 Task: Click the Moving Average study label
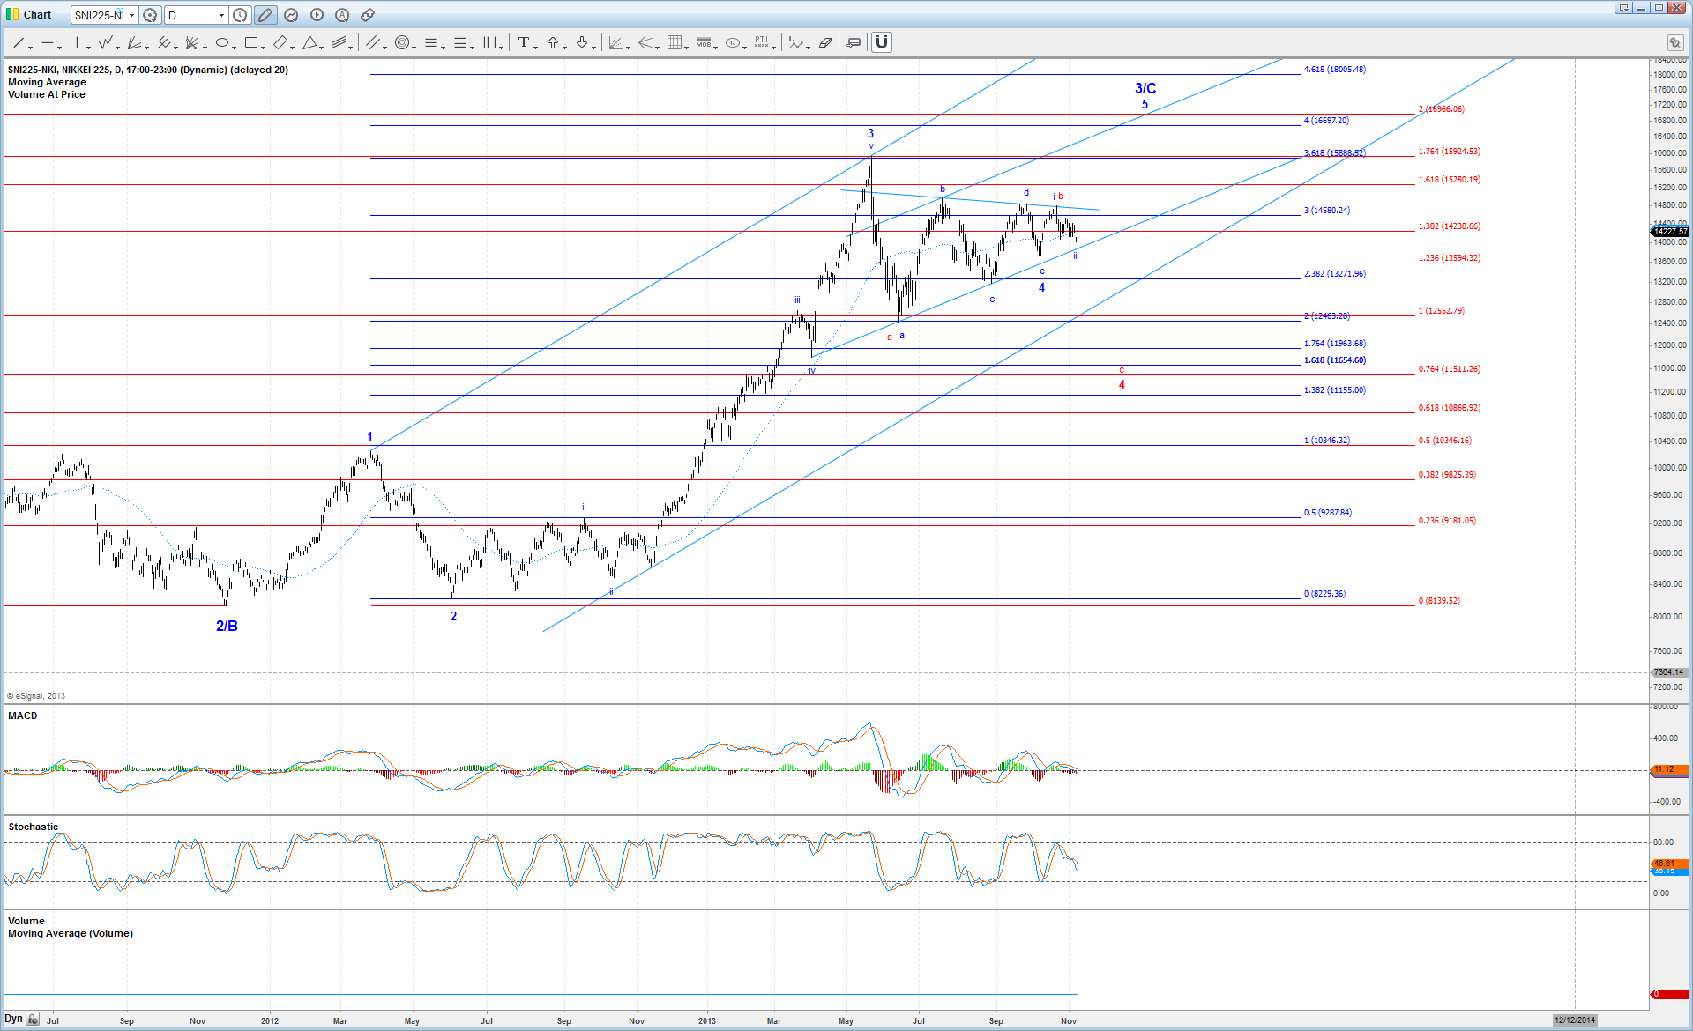(x=47, y=82)
